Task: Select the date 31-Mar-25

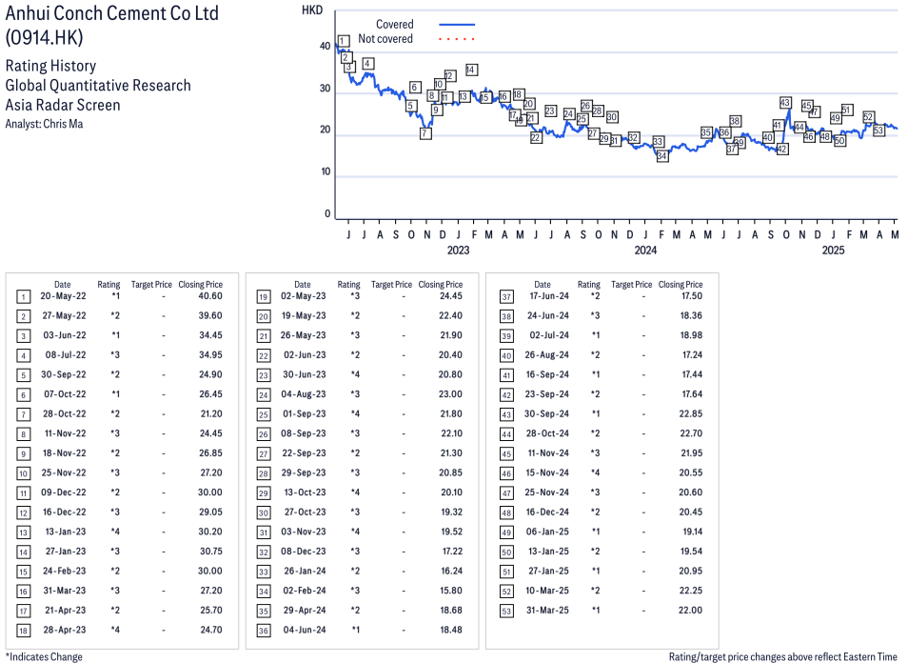Action: pyautogui.click(x=548, y=611)
